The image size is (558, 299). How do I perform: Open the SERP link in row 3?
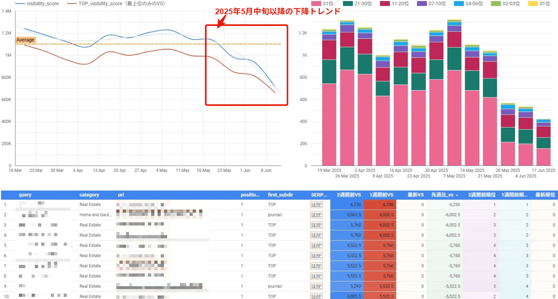316,225
